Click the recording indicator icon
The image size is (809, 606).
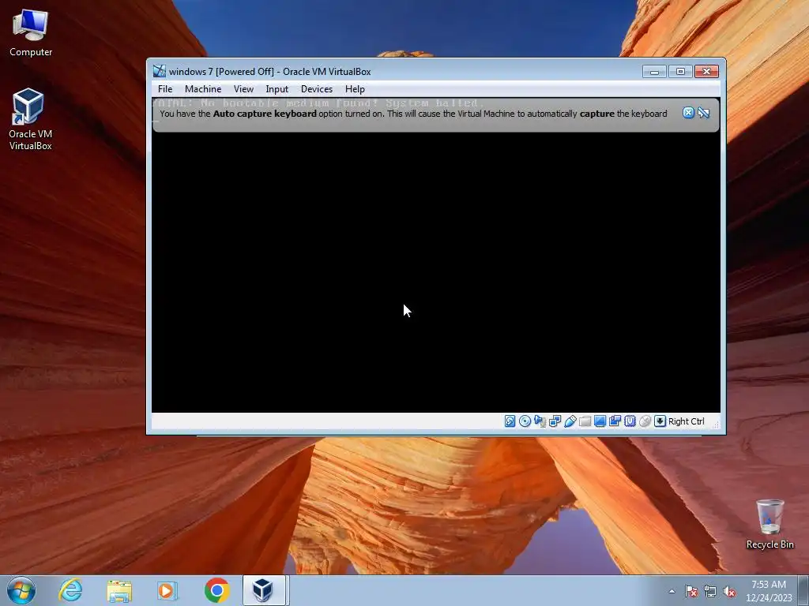point(615,421)
